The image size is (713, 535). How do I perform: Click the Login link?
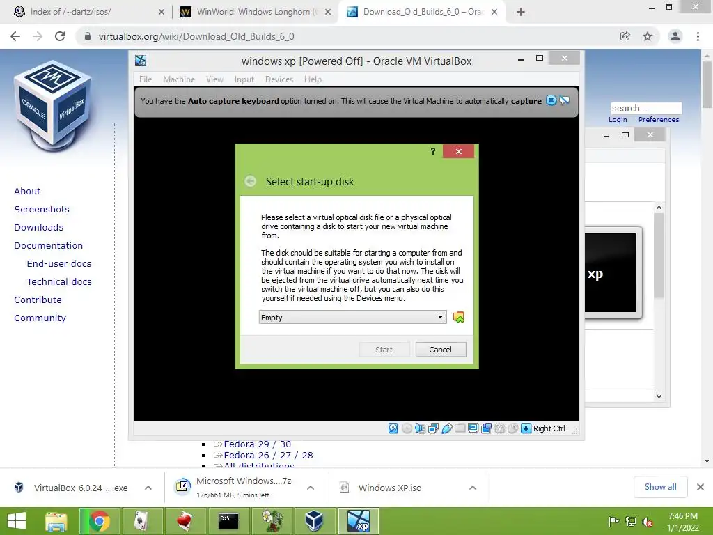click(x=618, y=120)
